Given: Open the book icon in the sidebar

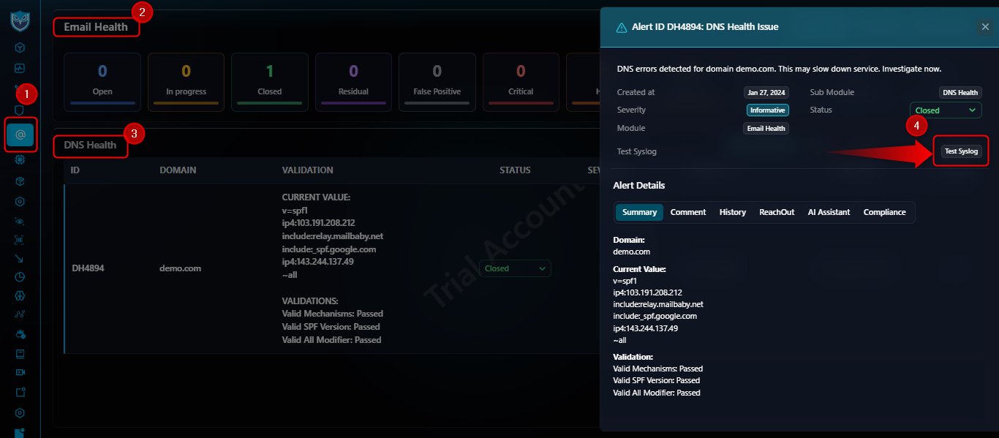Looking at the screenshot, I should tap(20, 354).
